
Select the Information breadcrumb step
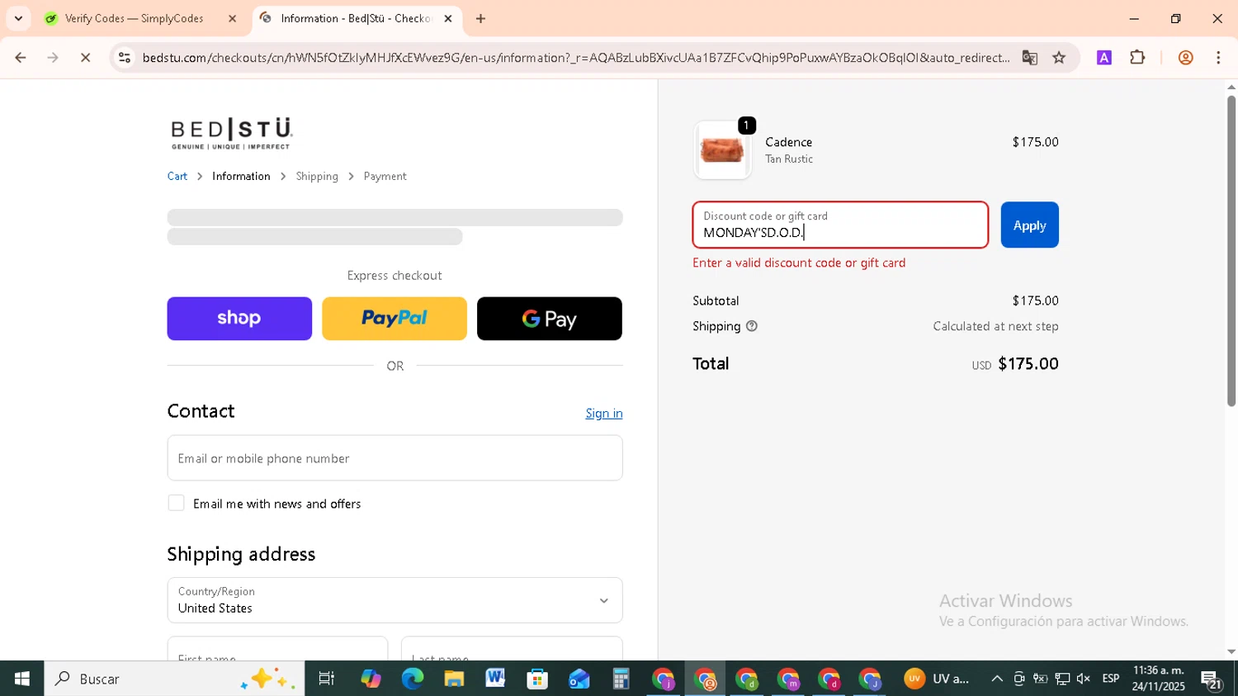[241, 177]
